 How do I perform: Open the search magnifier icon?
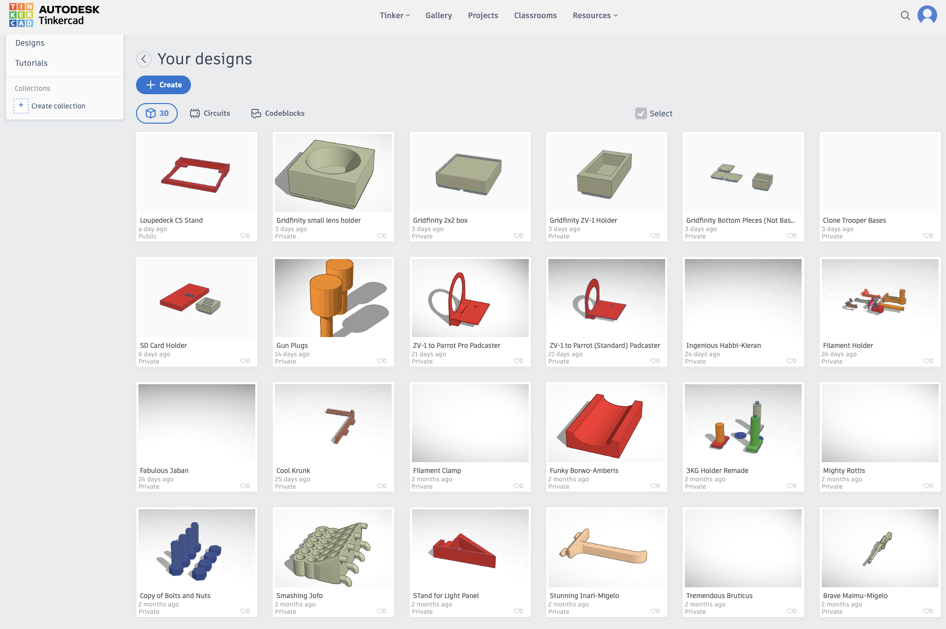(905, 16)
